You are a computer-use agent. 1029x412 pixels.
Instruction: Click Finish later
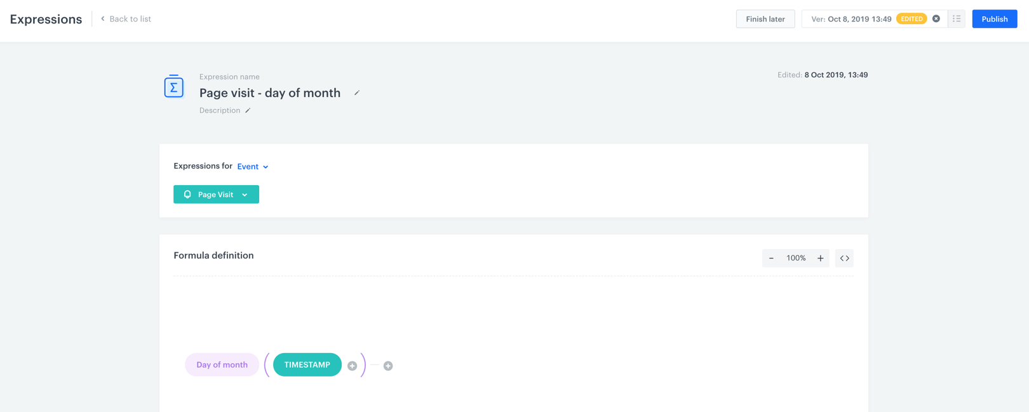pos(765,18)
